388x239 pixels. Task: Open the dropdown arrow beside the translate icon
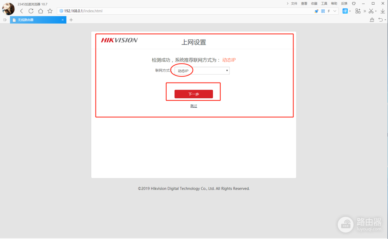[351, 11]
